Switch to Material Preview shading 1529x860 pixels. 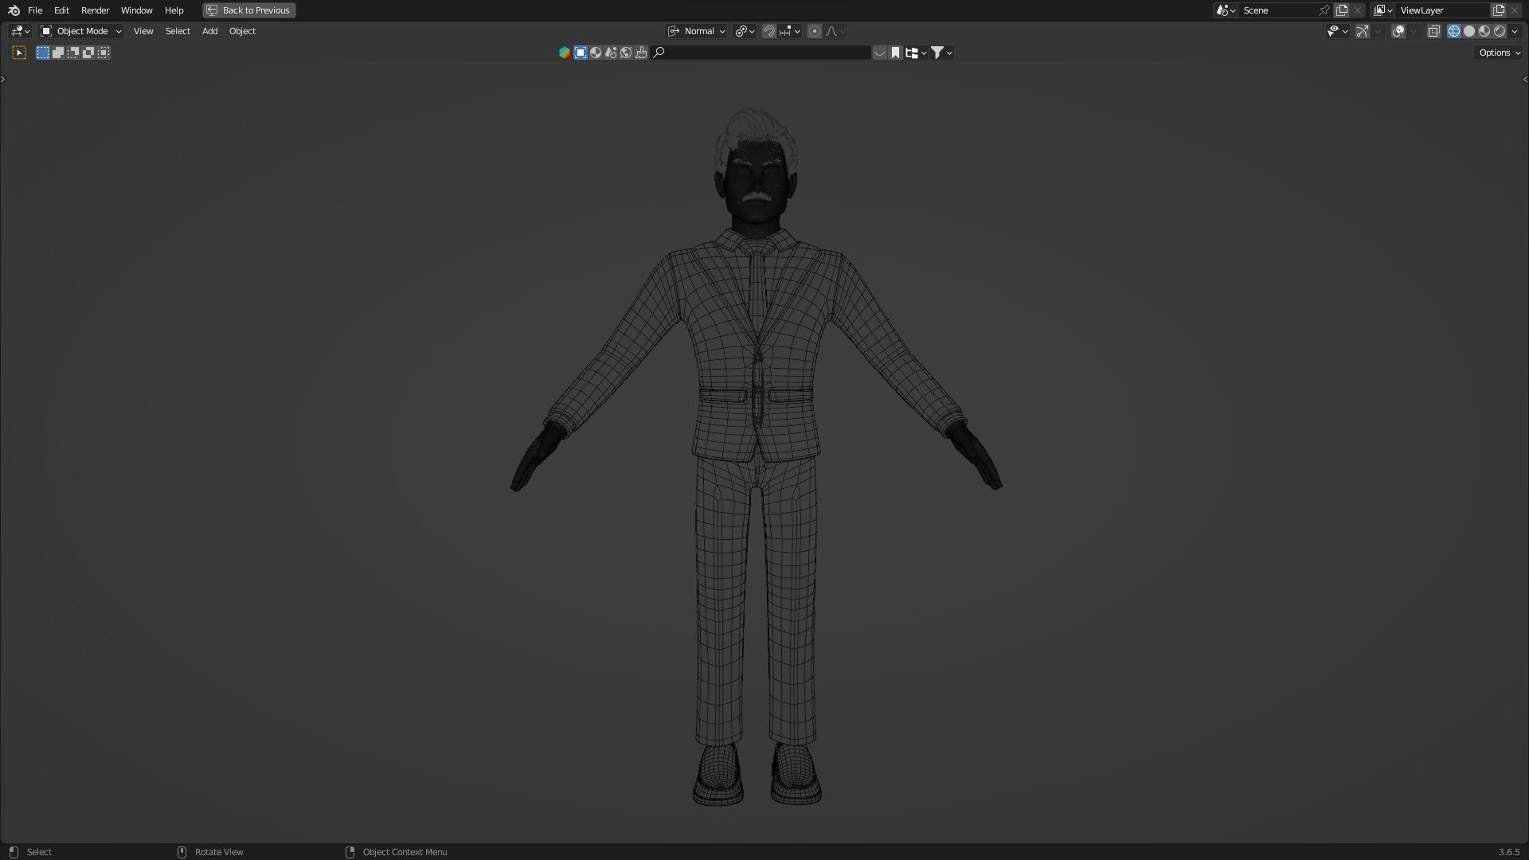pyautogui.click(x=1484, y=31)
